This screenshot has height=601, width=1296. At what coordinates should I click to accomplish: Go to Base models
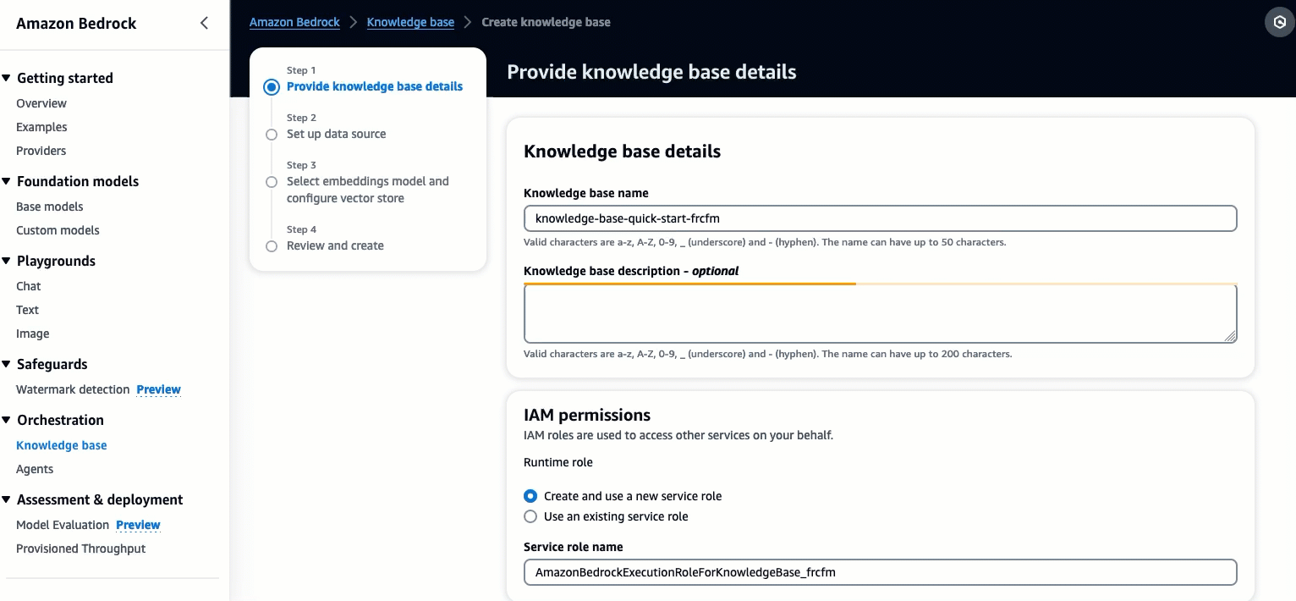[x=50, y=207]
